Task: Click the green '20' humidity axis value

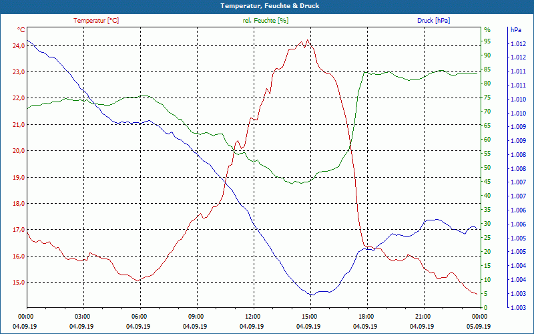Action: (x=487, y=252)
